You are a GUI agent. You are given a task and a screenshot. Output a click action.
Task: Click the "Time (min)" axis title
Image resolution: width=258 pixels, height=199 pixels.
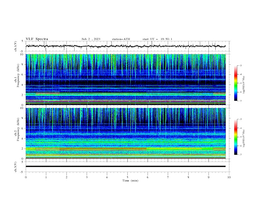(130, 180)
